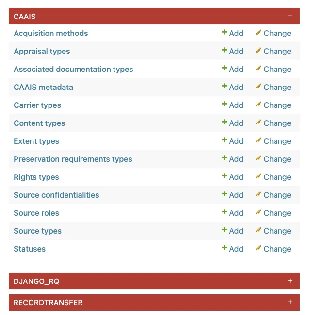Click Add plus icon for Preservation requirements types
309x315 pixels.
(x=224, y=158)
